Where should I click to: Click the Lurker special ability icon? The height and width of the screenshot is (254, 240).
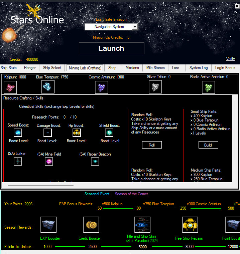pyautogui.click(x=18, y=161)
